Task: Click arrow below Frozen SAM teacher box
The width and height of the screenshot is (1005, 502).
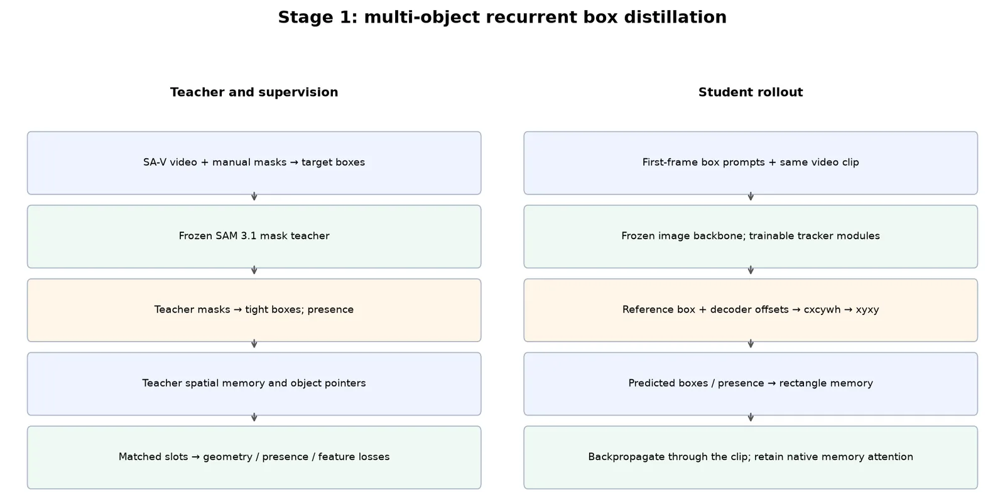Action: [254, 271]
